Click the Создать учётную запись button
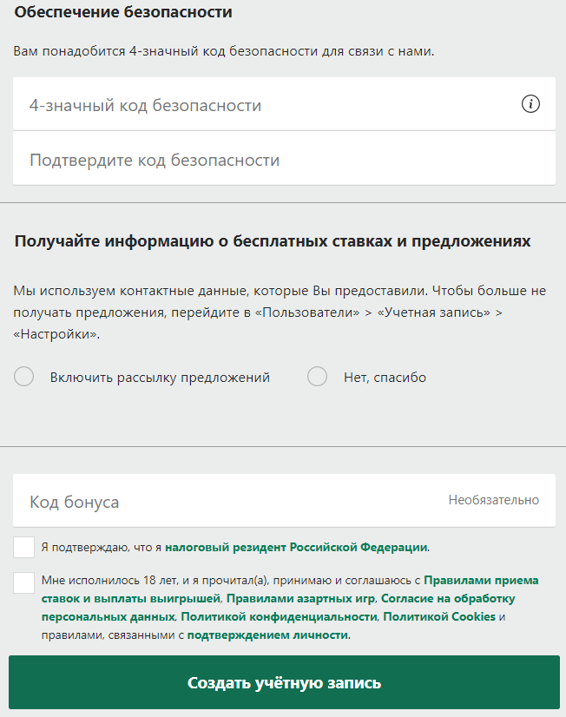 (x=284, y=682)
